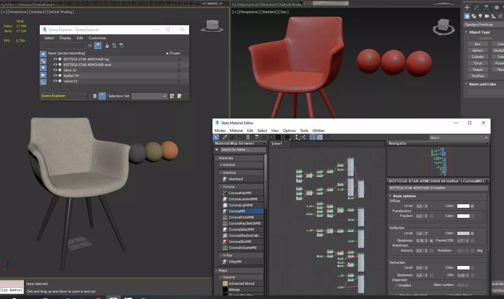This screenshot has width=504, height=299.
Task: Open the Standard Primitives dropdown
Action: coord(484,25)
